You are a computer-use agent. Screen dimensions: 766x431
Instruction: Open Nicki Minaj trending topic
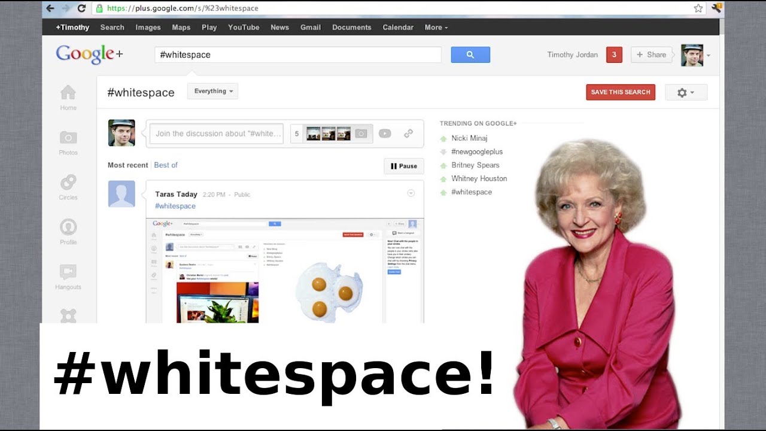pos(469,138)
